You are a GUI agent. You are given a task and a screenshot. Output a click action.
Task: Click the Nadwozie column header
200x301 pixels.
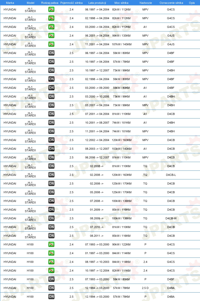(x=146, y=3)
